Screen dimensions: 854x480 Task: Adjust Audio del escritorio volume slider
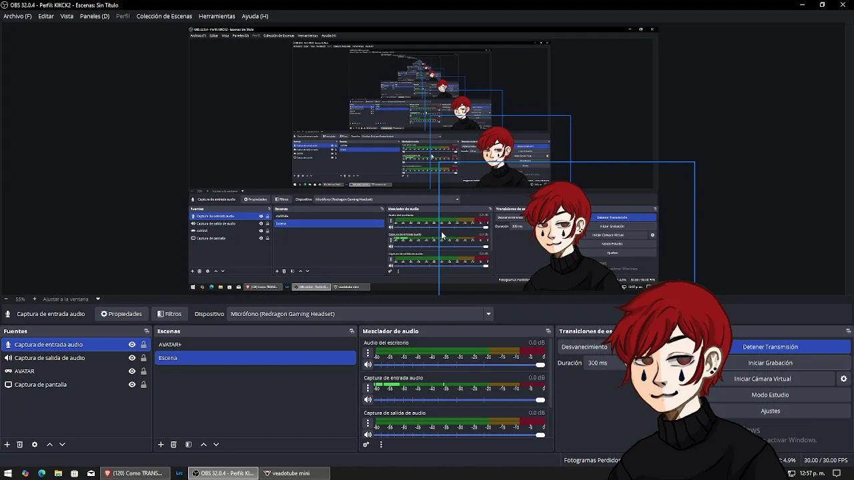point(460,365)
